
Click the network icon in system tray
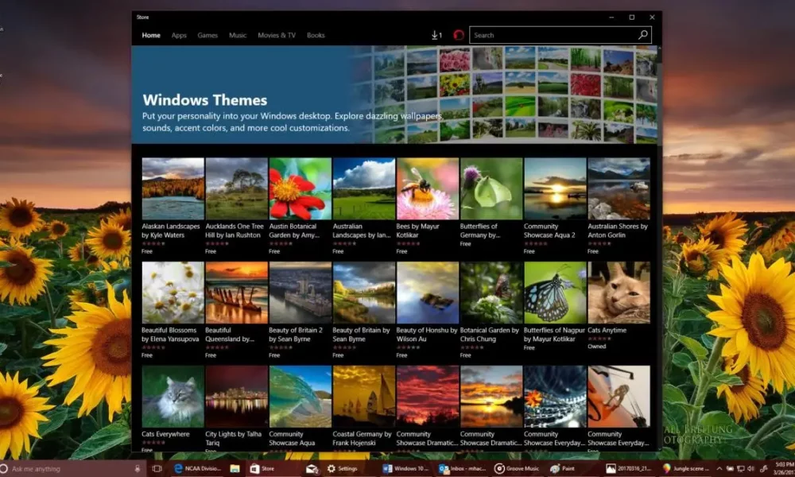point(740,469)
